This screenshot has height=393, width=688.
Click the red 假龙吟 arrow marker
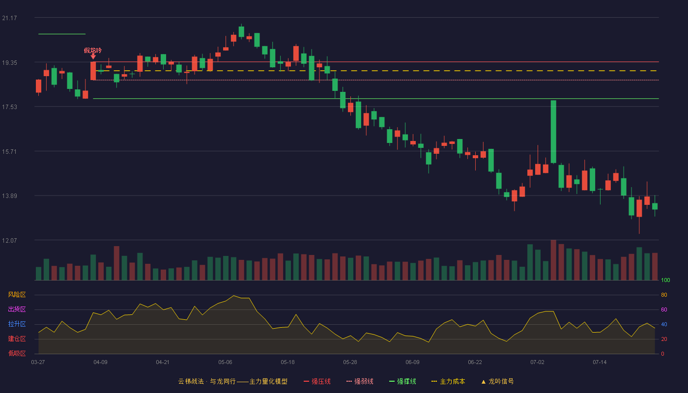93,57
